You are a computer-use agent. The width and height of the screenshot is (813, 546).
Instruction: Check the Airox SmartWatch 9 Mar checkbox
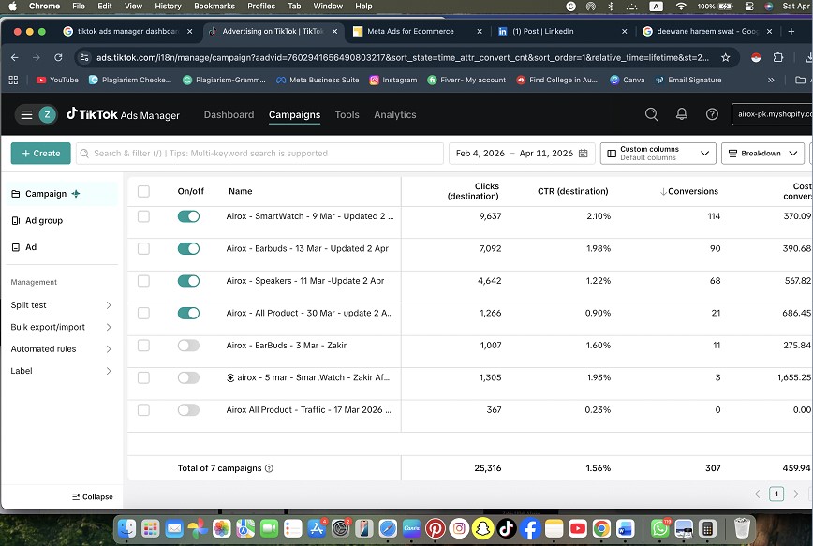click(143, 216)
